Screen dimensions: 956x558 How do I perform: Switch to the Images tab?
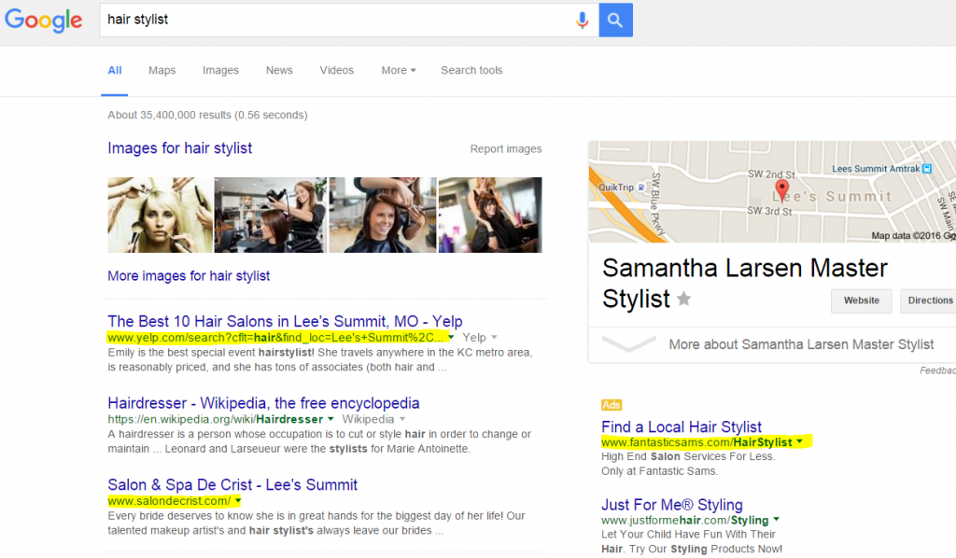point(220,70)
